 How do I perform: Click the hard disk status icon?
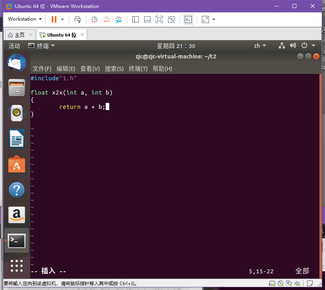point(272,283)
